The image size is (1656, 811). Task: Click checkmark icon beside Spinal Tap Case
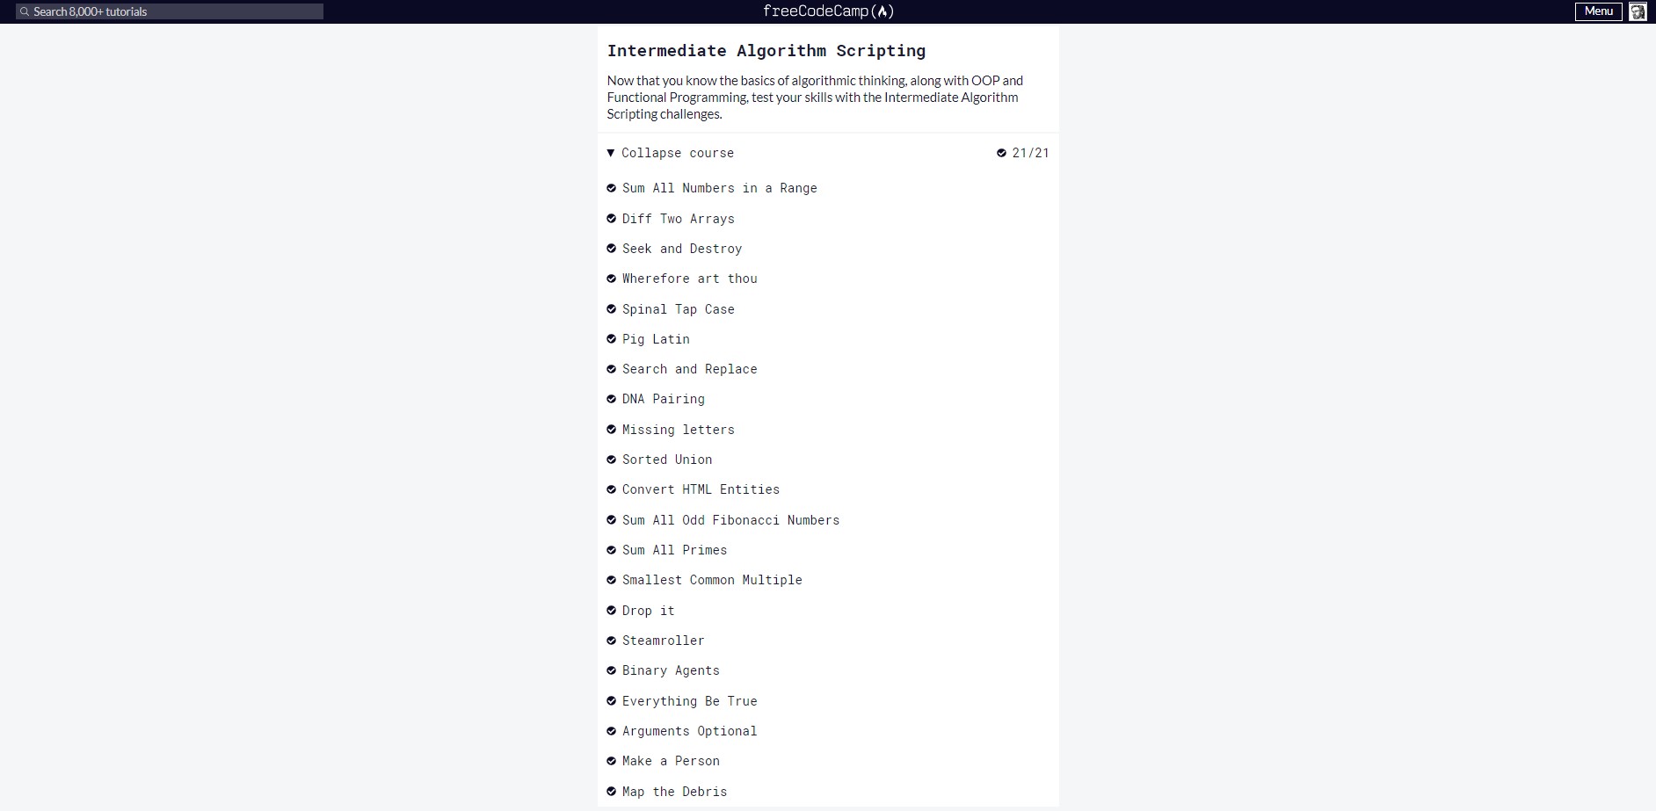click(611, 309)
